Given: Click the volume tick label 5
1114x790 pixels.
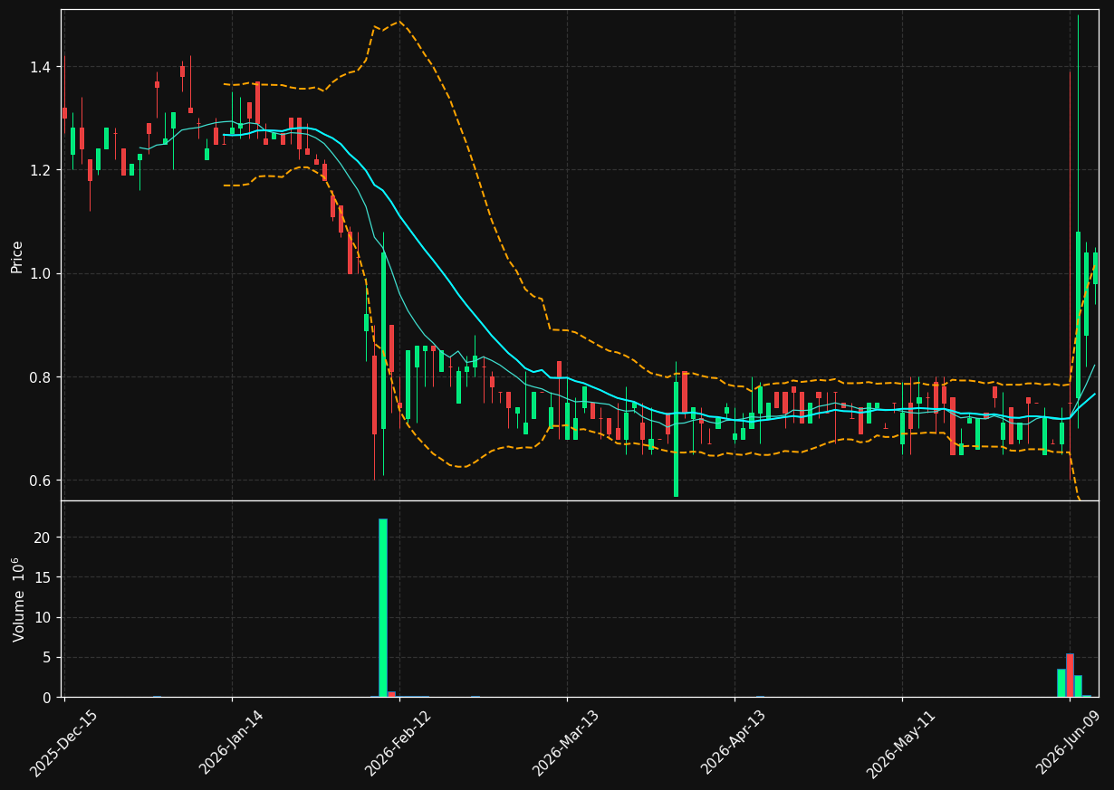Looking at the screenshot, I should (x=49, y=658).
